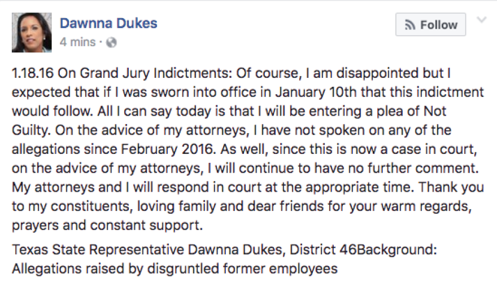Screen dimensions: 497x287
Task: Click 'Allegations raised by disgruntled former employees' line
Action: tap(175, 269)
